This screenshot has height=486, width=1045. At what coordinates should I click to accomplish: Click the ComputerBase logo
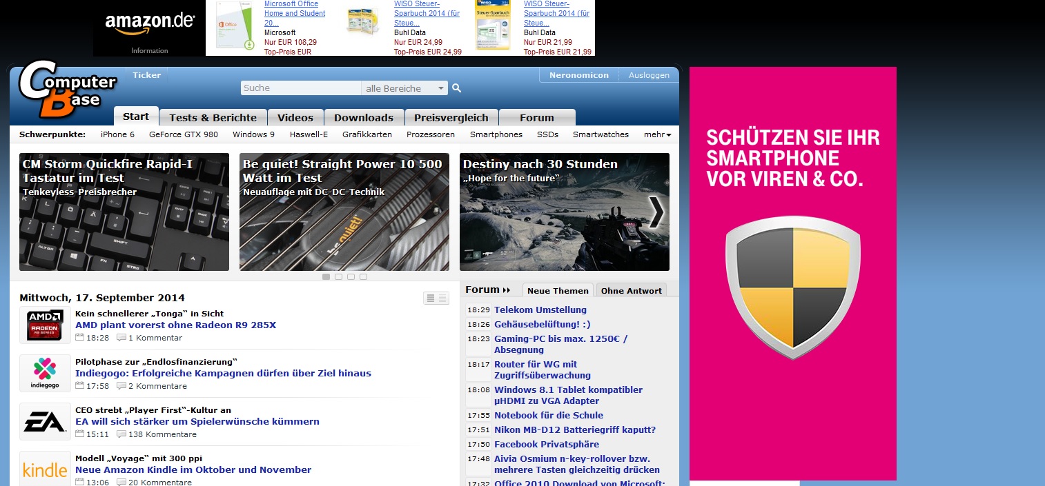[68, 90]
